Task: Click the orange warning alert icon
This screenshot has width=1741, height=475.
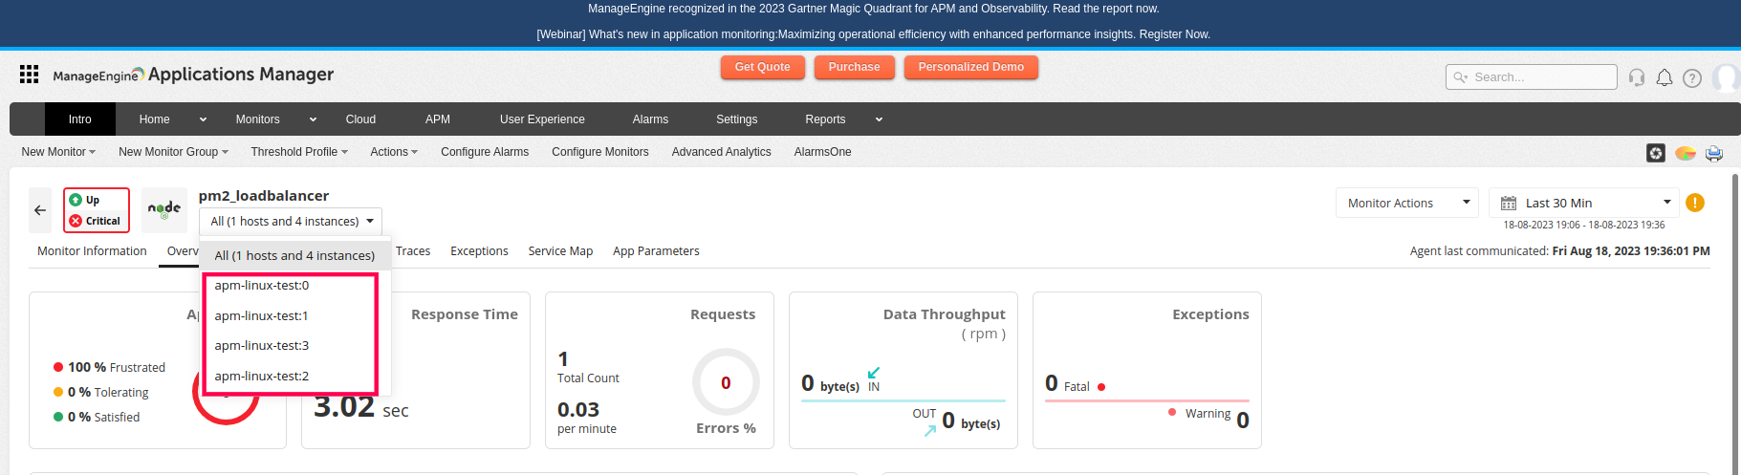Action: [x=1695, y=203]
